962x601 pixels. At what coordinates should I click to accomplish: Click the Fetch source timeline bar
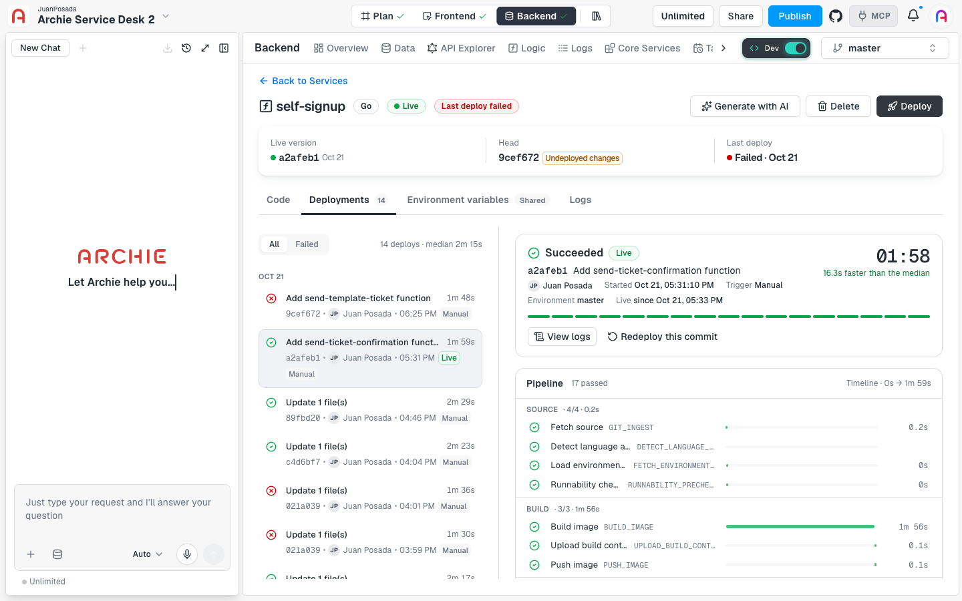801,427
